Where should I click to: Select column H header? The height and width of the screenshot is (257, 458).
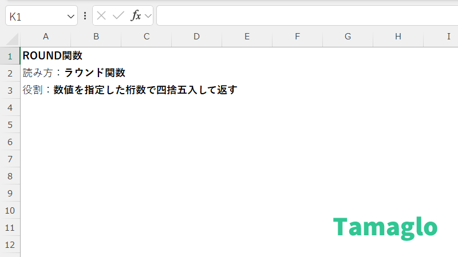[x=398, y=37]
